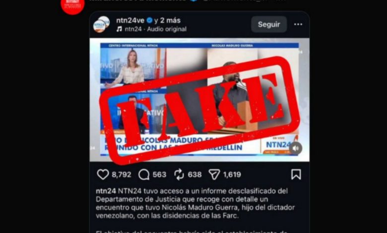
Task: View the 8,792 likes count
Action: pos(122,175)
